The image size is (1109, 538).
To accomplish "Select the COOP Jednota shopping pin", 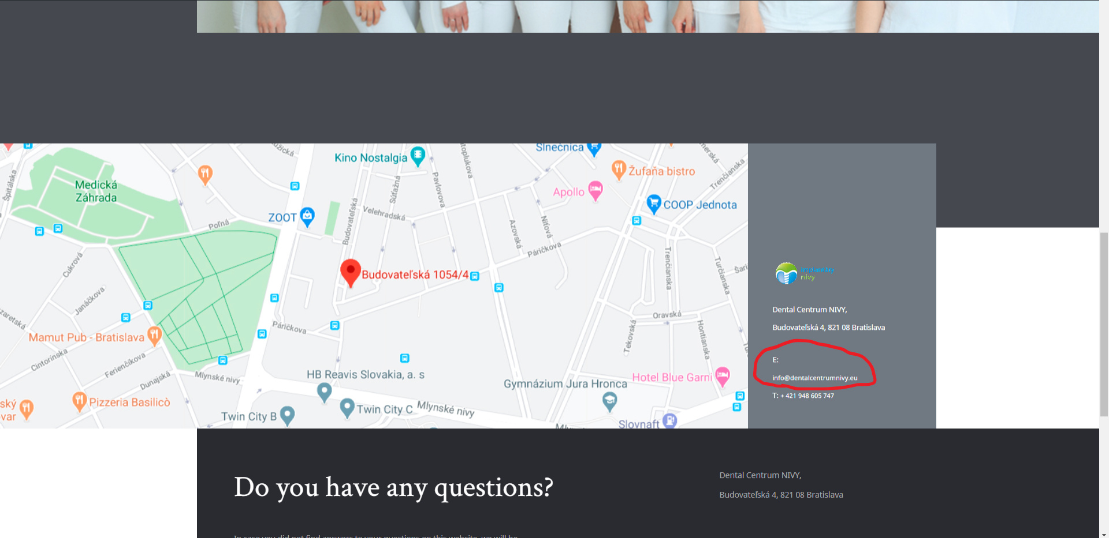I will [654, 204].
